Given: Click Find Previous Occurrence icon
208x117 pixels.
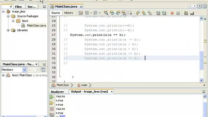Looking at the screenshot, I should (x=112, y=13).
